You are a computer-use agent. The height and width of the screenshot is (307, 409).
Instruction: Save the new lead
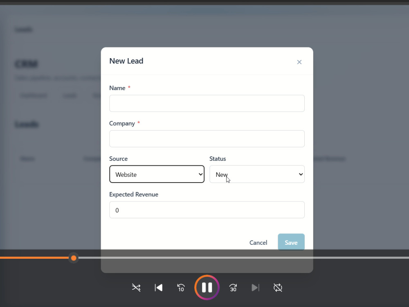(x=291, y=242)
